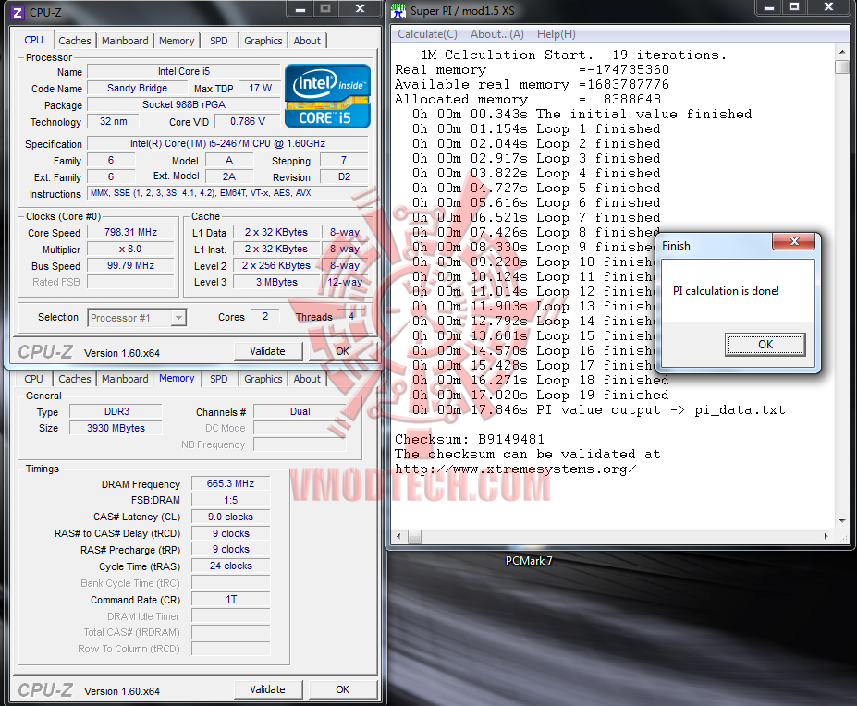Click the Super PI app icon in title bar
Image resolution: width=857 pixels, height=706 pixels.
[x=398, y=11]
